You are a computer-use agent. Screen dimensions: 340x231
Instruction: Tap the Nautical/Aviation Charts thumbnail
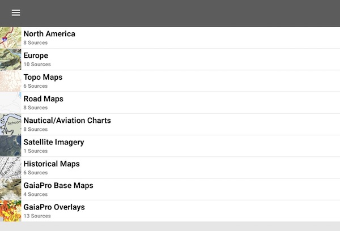point(10,124)
